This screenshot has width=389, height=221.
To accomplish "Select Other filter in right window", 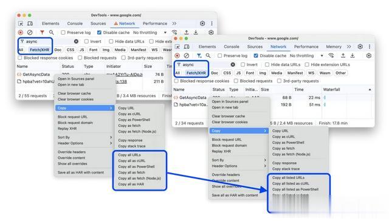I will point(340,73).
